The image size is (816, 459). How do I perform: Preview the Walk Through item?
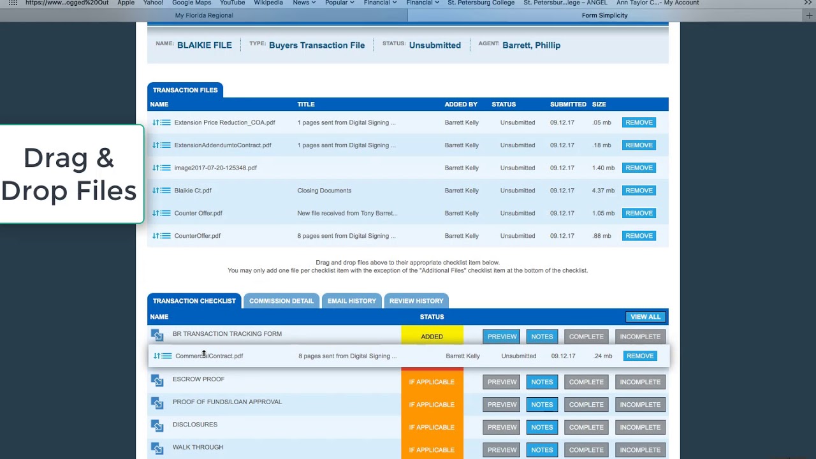[x=502, y=450]
